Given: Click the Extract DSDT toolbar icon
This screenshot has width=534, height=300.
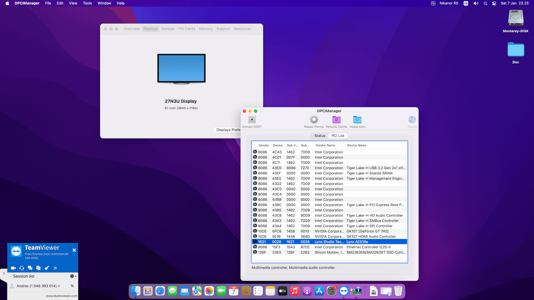Looking at the screenshot, I should (x=252, y=120).
